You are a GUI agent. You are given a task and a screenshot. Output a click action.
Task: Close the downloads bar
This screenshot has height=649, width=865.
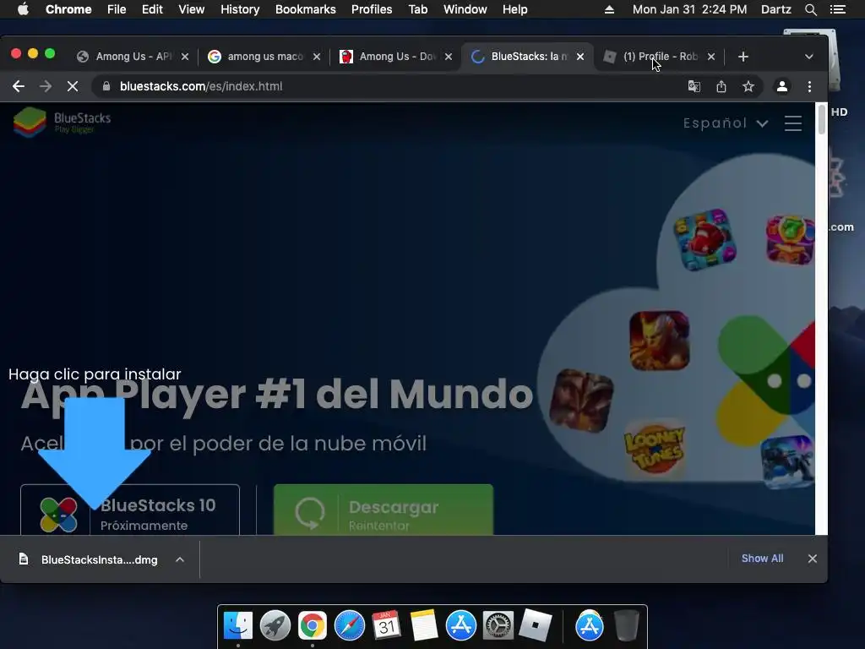[812, 559]
